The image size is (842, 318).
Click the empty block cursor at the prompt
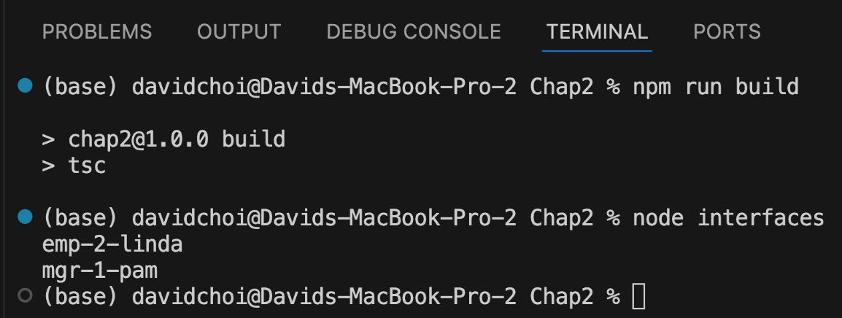click(638, 297)
